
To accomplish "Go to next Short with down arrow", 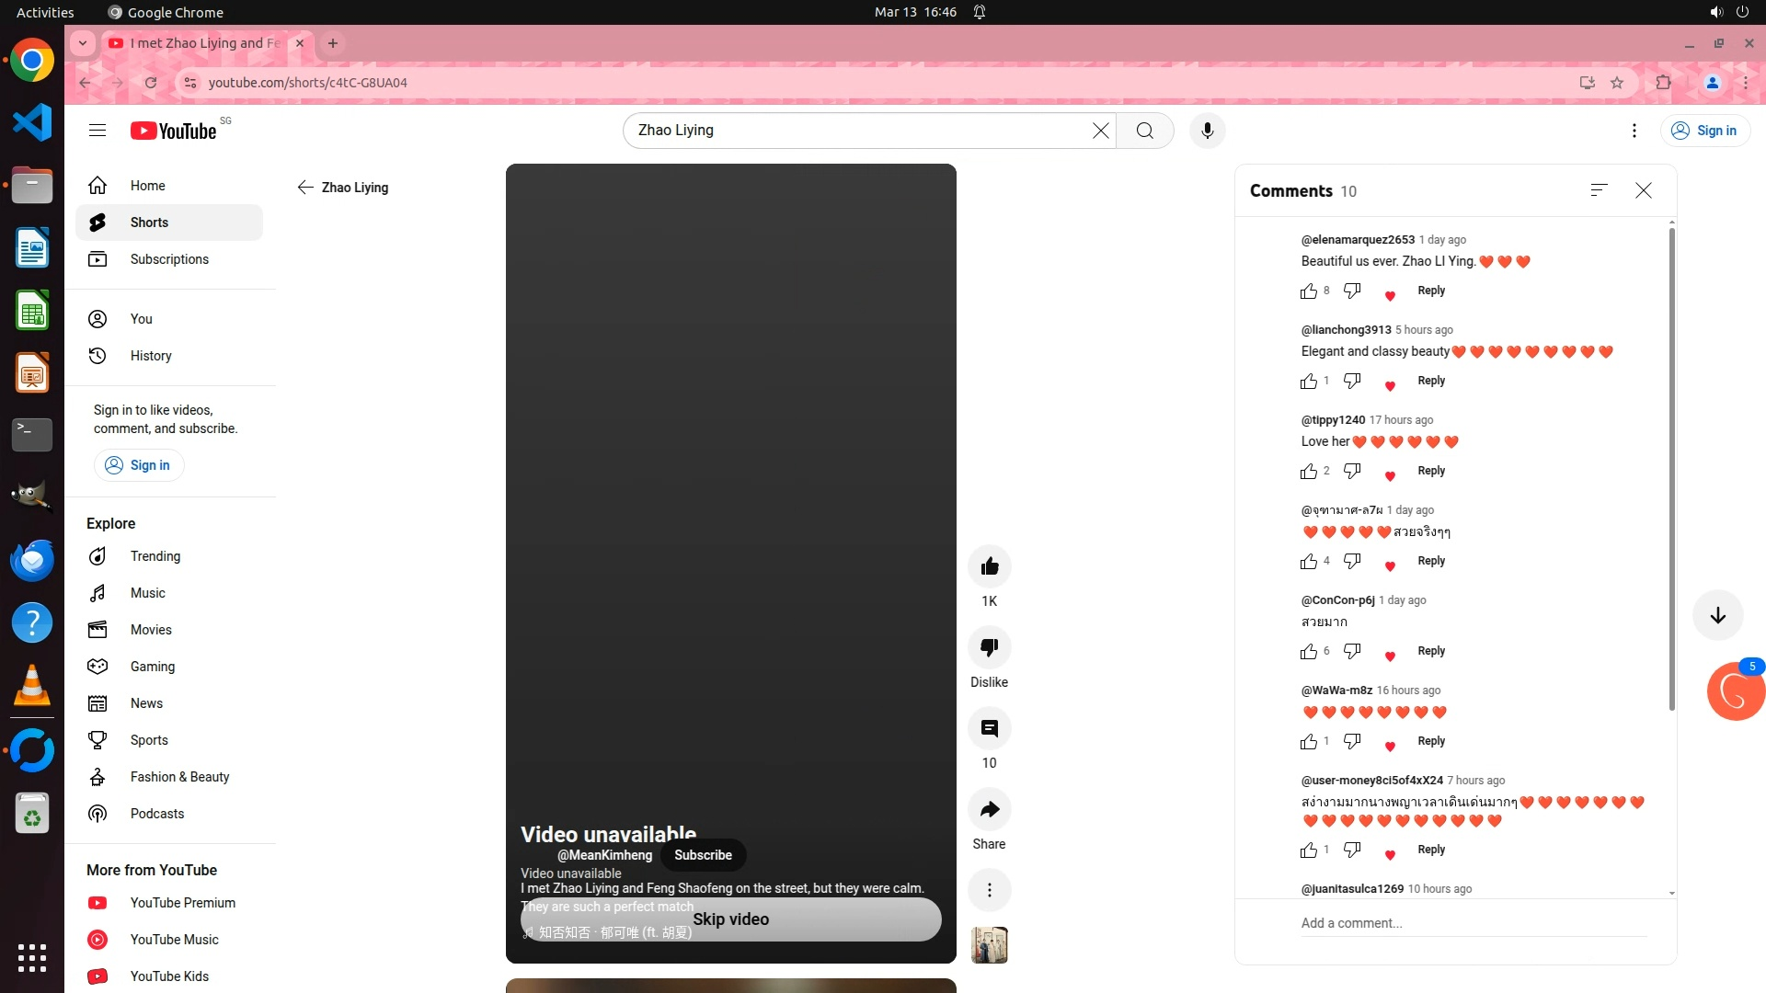I will [1717, 615].
